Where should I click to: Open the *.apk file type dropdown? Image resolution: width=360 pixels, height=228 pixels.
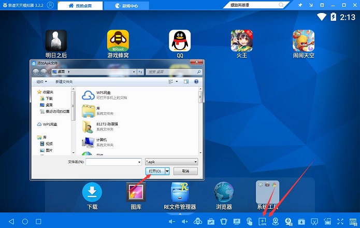point(171,162)
